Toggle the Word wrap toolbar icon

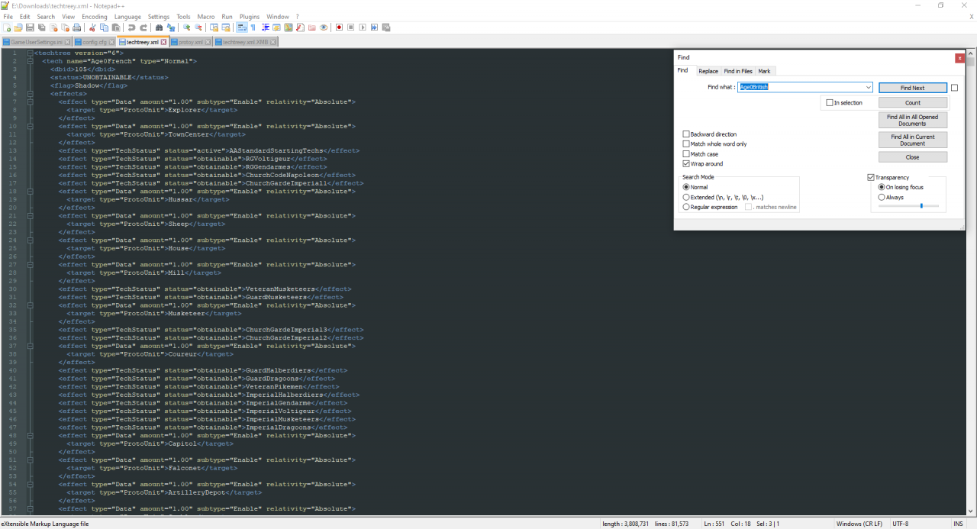coord(242,27)
